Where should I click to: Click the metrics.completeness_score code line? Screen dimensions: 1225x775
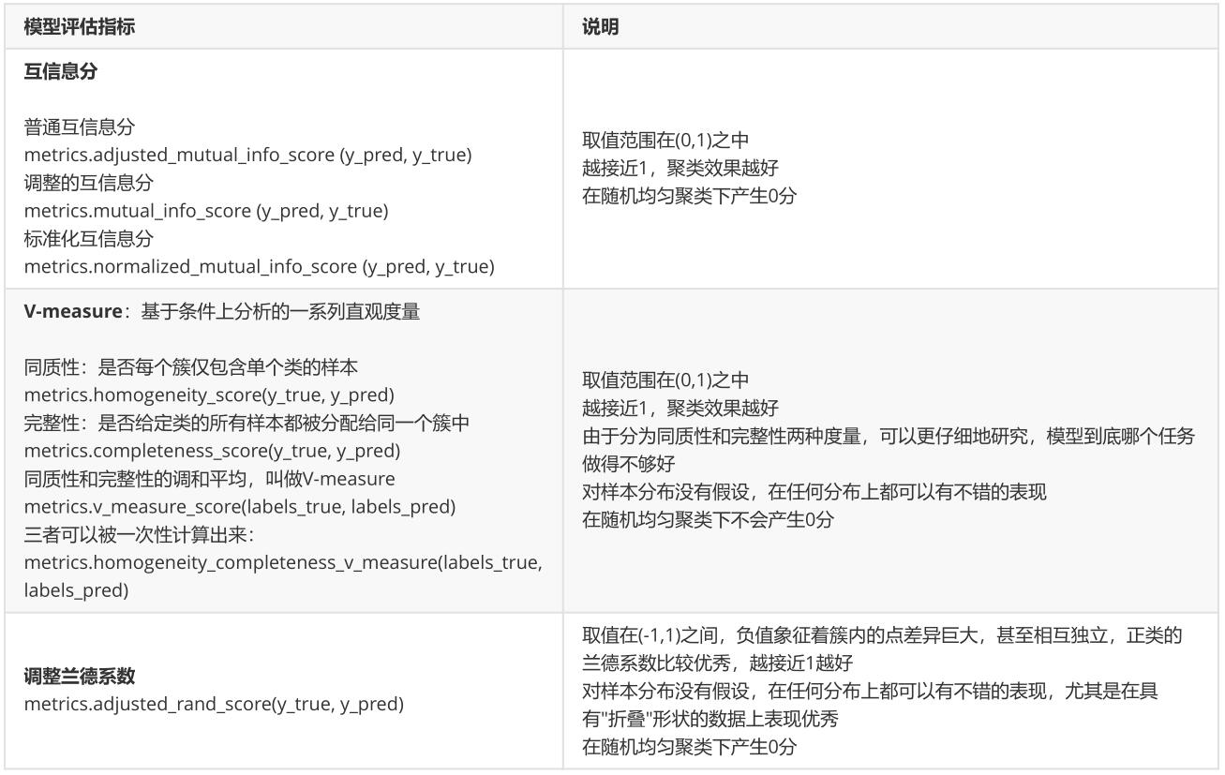[x=212, y=451]
